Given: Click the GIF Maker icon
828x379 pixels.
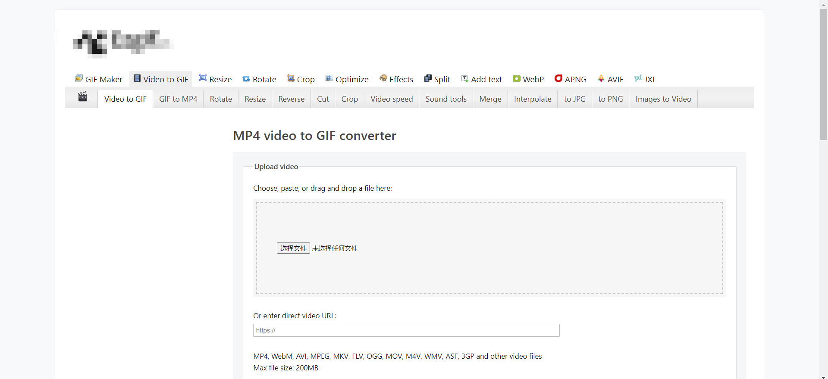Looking at the screenshot, I should (79, 78).
